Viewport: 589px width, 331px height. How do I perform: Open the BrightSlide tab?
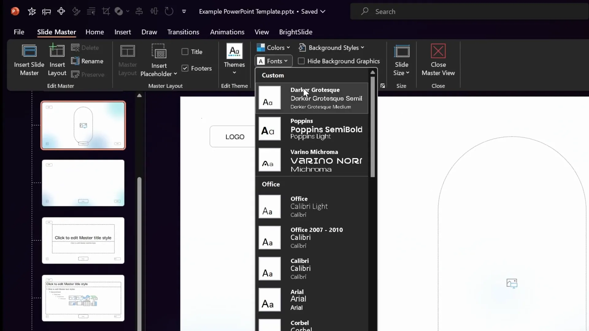click(x=296, y=32)
